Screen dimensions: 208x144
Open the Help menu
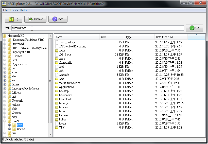click(23, 10)
